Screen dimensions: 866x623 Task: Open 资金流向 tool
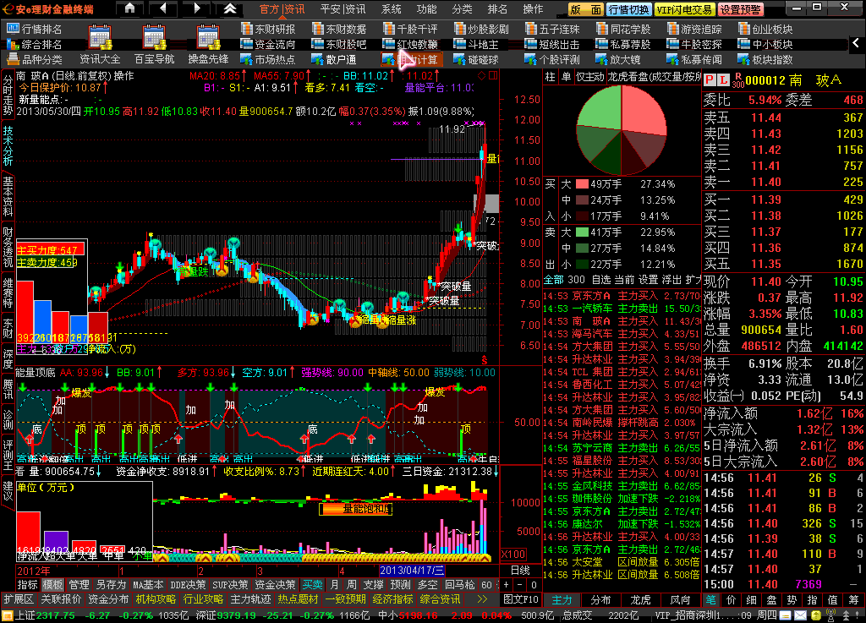pyautogui.click(x=268, y=44)
